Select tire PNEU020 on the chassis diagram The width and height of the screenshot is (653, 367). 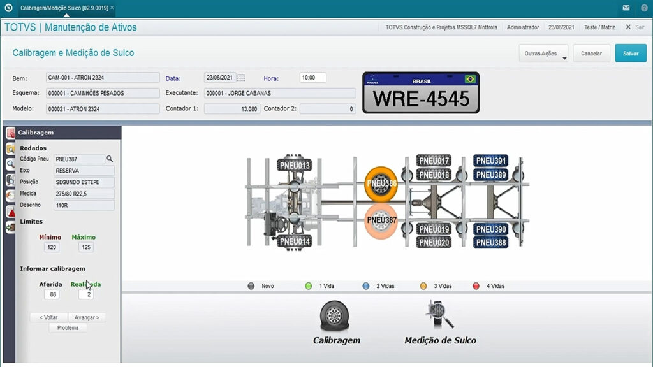[434, 243]
